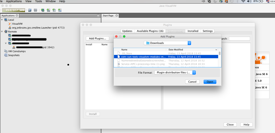Image resolution: width=275 pixels, height=133 pixels.
Task: Click the Close button in Plugins window
Action: (x=230, y=124)
